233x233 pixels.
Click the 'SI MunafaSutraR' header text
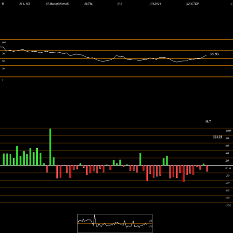click(57, 4)
